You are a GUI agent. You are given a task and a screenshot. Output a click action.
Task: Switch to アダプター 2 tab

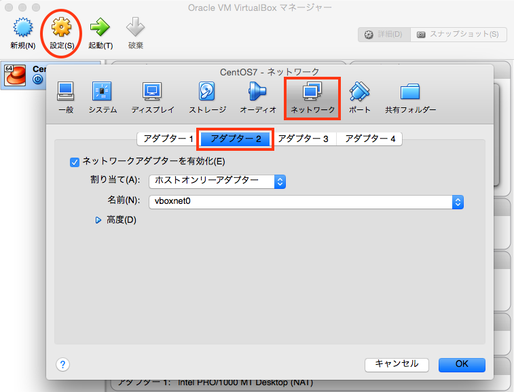(236, 139)
